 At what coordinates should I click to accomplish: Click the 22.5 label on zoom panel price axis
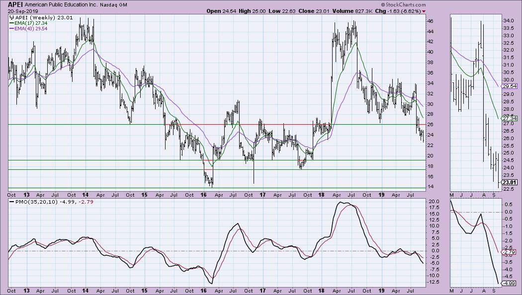(508, 189)
